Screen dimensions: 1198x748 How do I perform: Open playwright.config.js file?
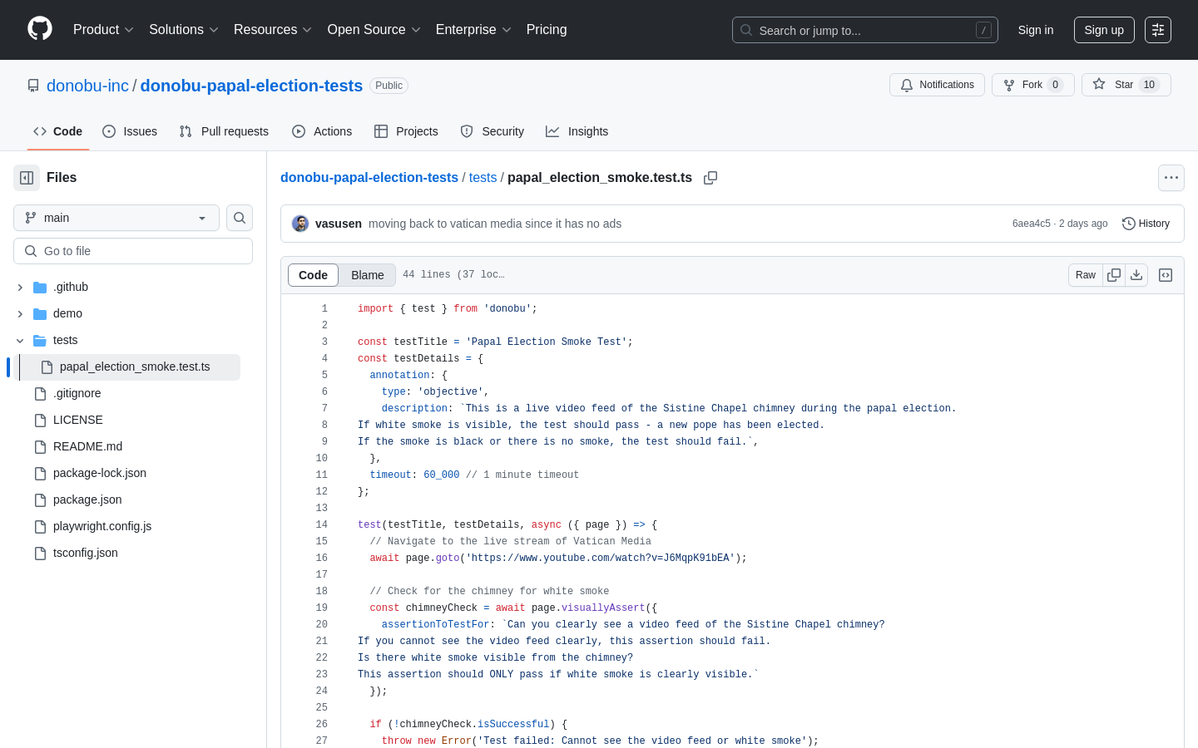click(101, 526)
